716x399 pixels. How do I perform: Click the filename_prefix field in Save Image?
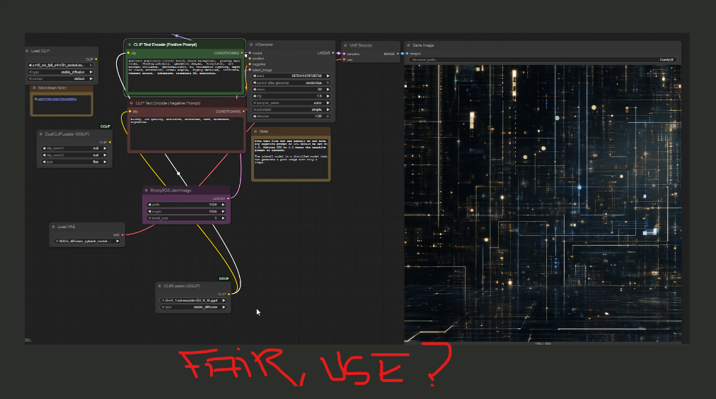pos(541,60)
